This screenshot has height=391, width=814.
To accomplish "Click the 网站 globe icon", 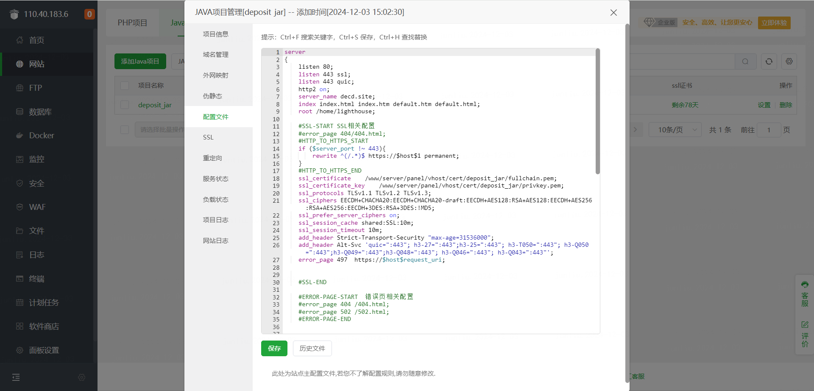I will [x=20, y=64].
